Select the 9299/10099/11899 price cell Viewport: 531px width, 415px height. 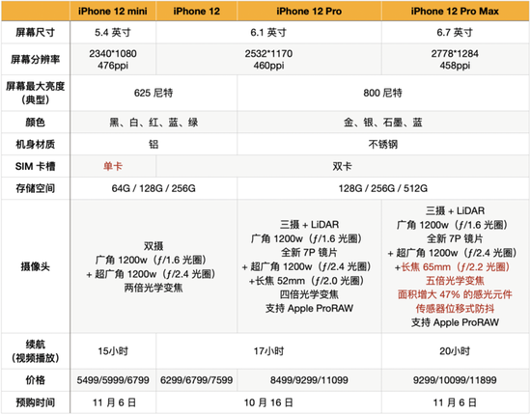click(455, 380)
